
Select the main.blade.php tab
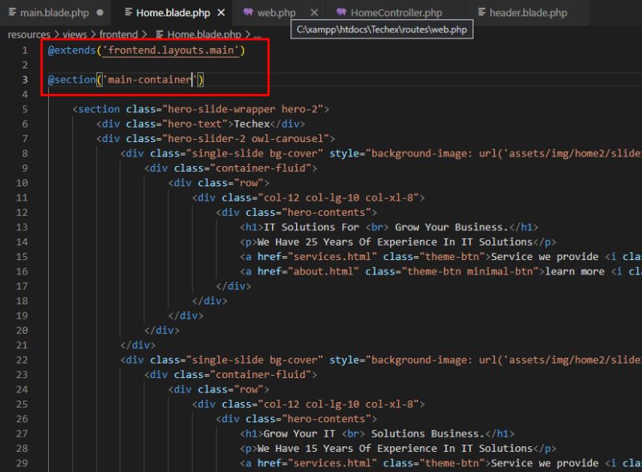55,13
